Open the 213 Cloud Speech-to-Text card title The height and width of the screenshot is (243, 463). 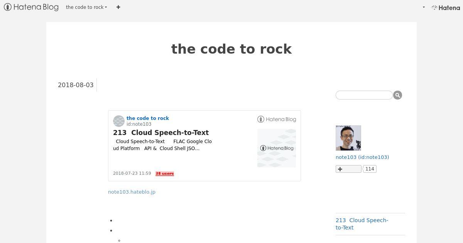(x=161, y=132)
